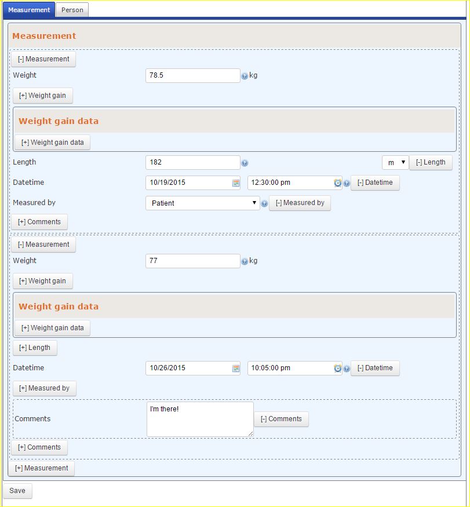Image resolution: width=470 pixels, height=507 pixels.
Task: Click the help icon next to the Length field
Action: [245, 163]
